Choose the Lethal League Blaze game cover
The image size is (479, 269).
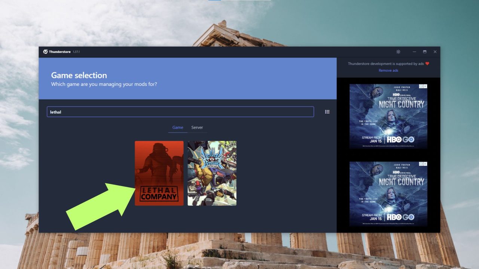point(212,173)
